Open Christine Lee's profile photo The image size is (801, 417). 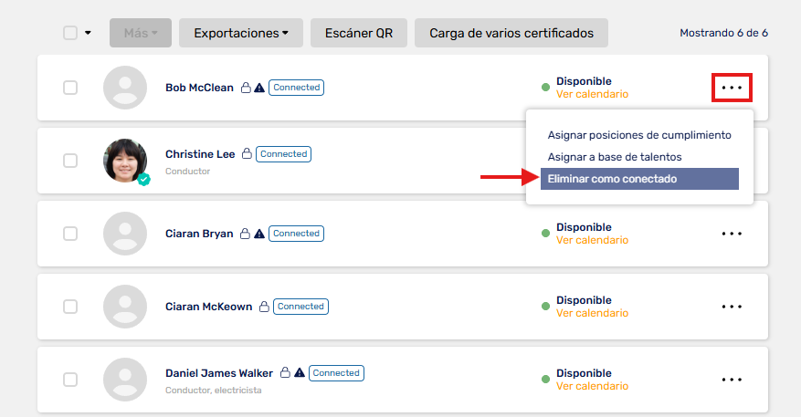pyautogui.click(x=125, y=161)
